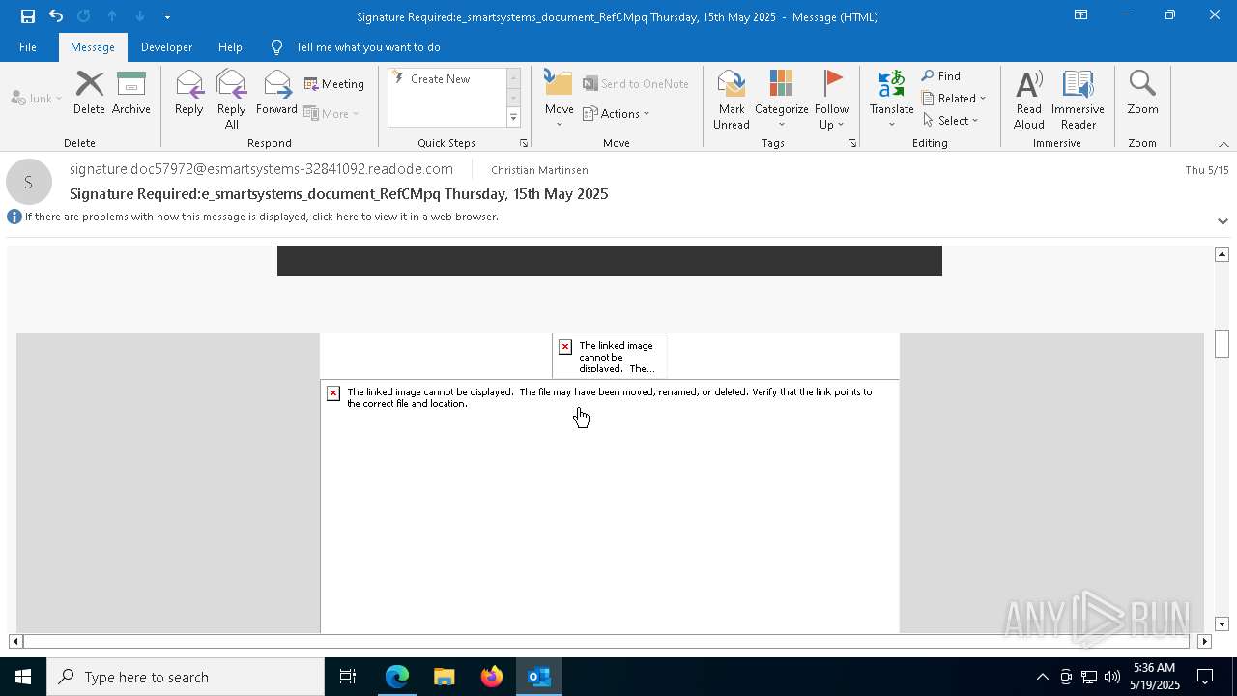This screenshot has height=696, width=1237.
Task: Click recipient Christian Martinsen
Action: (539, 170)
